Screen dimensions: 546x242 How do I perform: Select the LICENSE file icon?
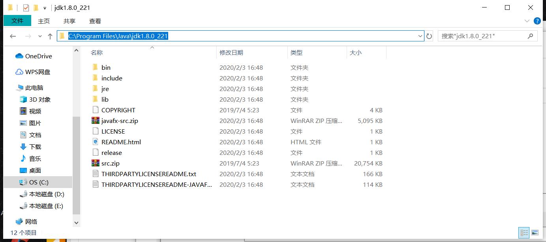coord(95,131)
